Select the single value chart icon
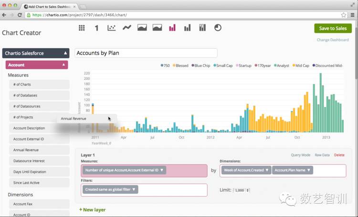 (96, 28)
